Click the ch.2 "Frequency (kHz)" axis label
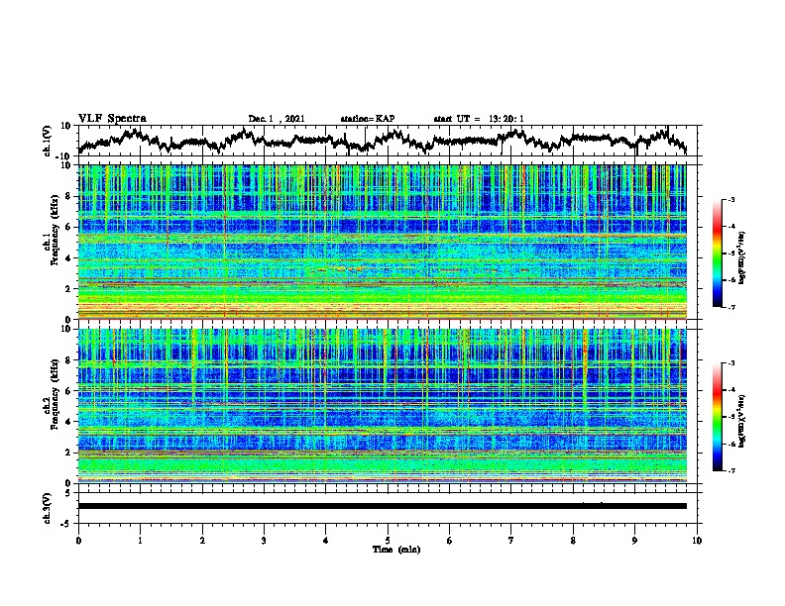 [55, 394]
